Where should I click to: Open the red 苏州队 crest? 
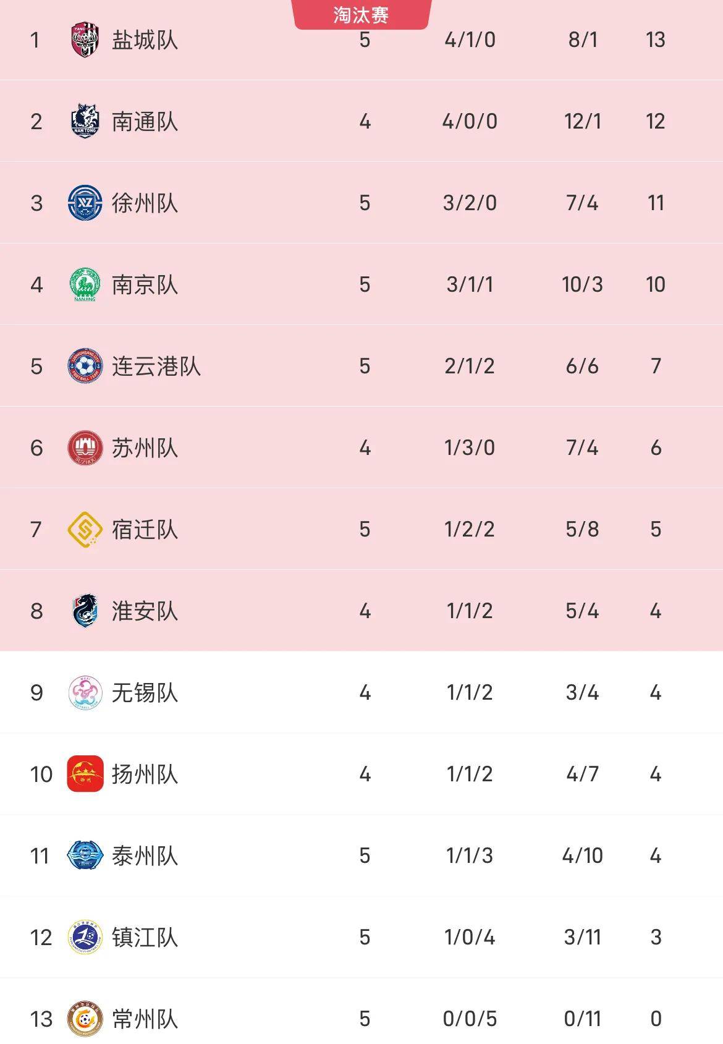pyautogui.click(x=85, y=448)
